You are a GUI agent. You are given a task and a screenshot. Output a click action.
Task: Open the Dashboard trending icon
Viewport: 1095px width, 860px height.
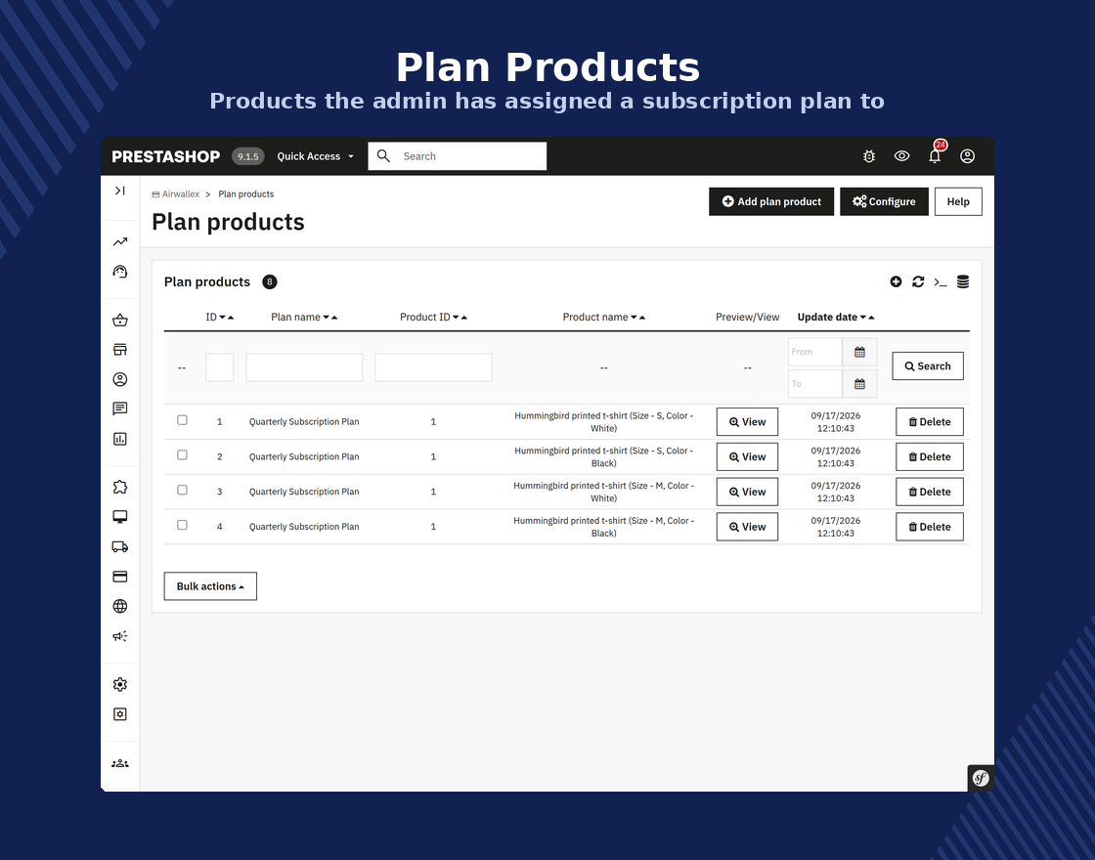click(120, 241)
